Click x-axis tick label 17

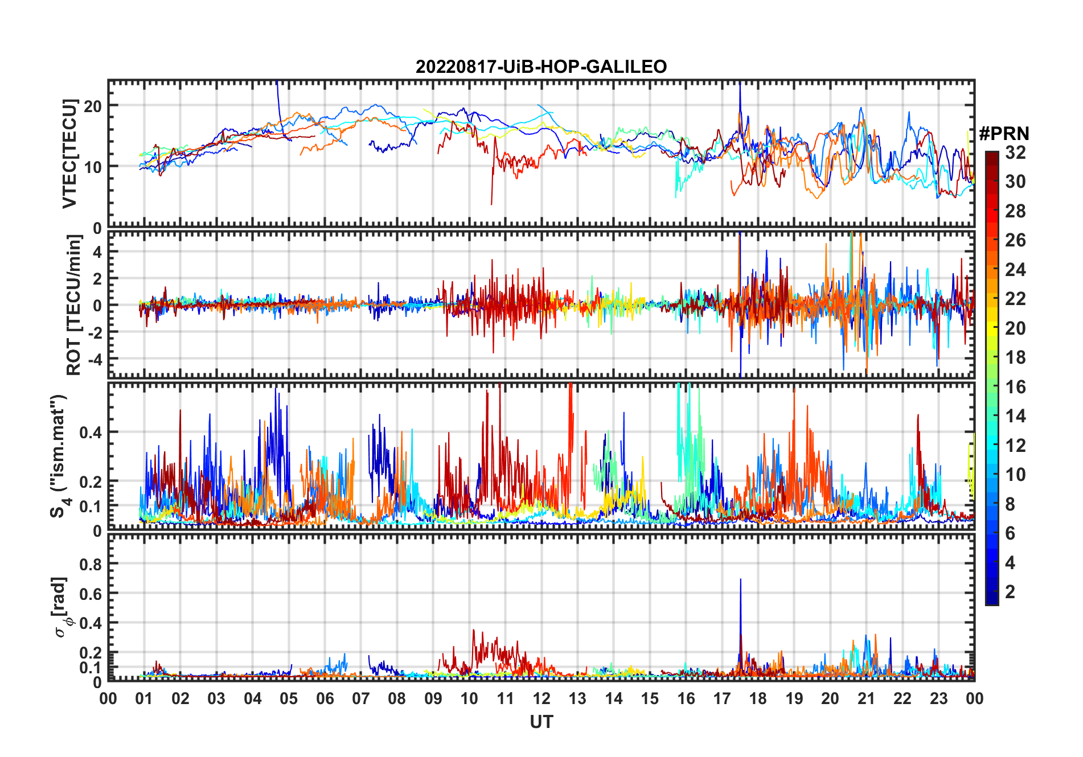721,698
